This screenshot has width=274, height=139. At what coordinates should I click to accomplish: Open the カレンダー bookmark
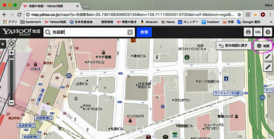(x=188, y=22)
